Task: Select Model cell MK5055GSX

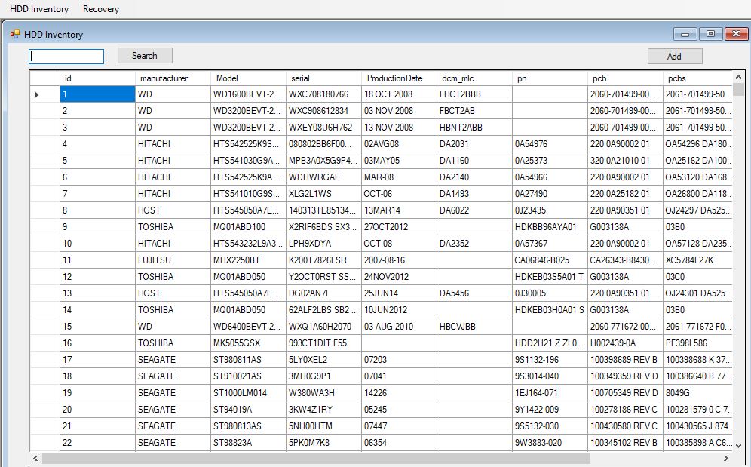Action: point(248,343)
